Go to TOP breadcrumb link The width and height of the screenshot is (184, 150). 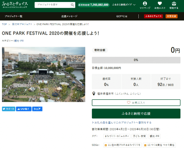coord(4,24)
